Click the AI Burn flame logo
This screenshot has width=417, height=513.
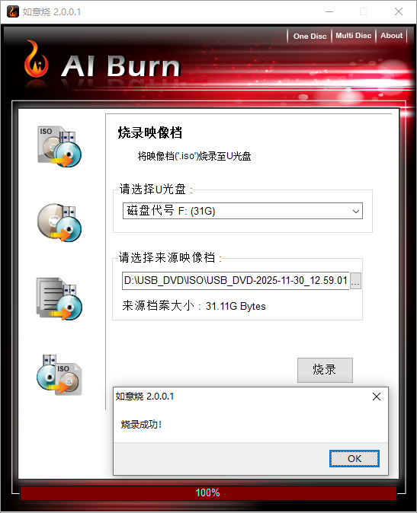click(36, 59)
